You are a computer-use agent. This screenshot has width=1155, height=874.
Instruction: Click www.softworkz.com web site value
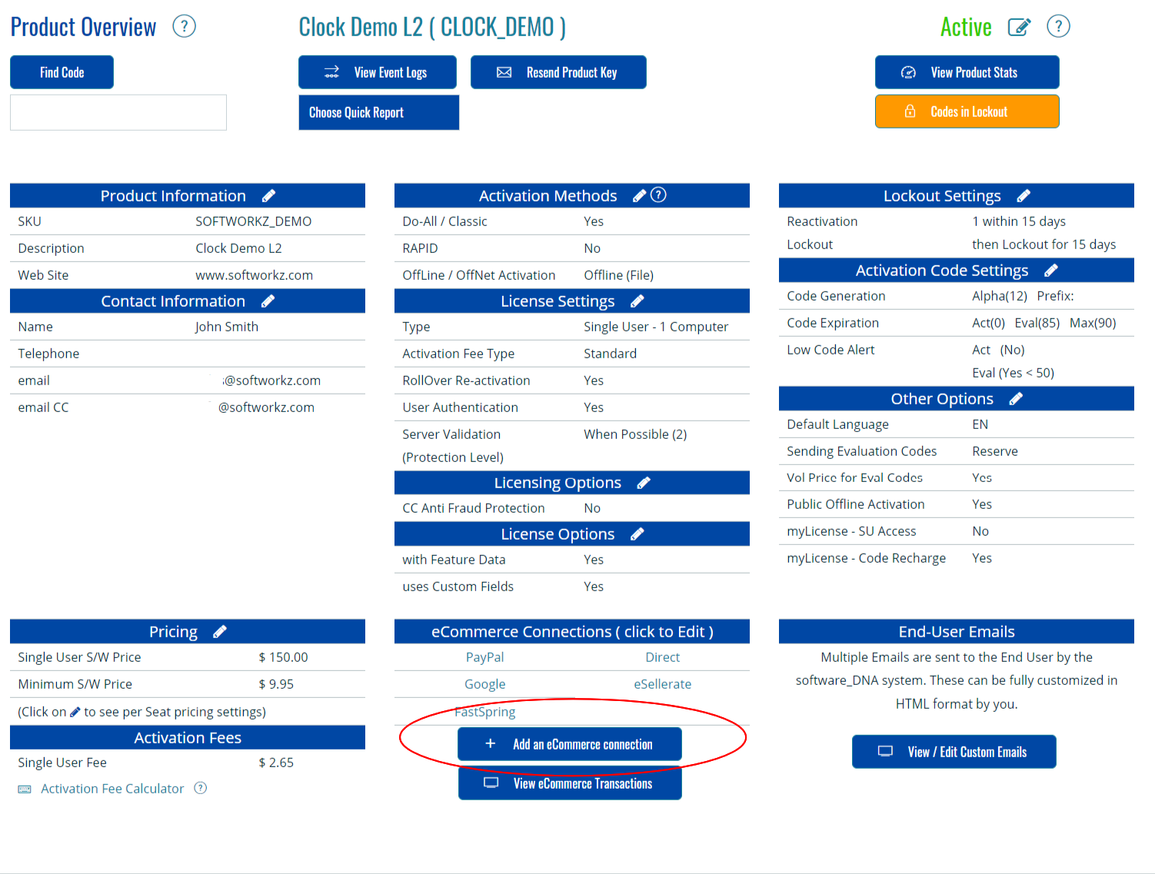point(254,275)
